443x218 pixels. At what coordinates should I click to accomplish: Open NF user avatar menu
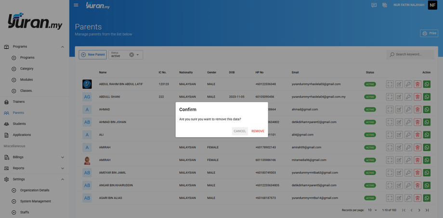coord(432,5)
